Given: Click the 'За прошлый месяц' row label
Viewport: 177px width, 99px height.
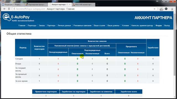Looking at the screenshot, I should 21,76.
